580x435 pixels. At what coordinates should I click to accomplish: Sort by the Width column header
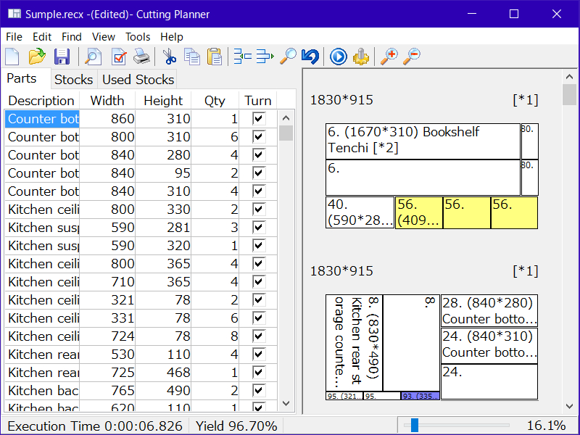[107, 101]
